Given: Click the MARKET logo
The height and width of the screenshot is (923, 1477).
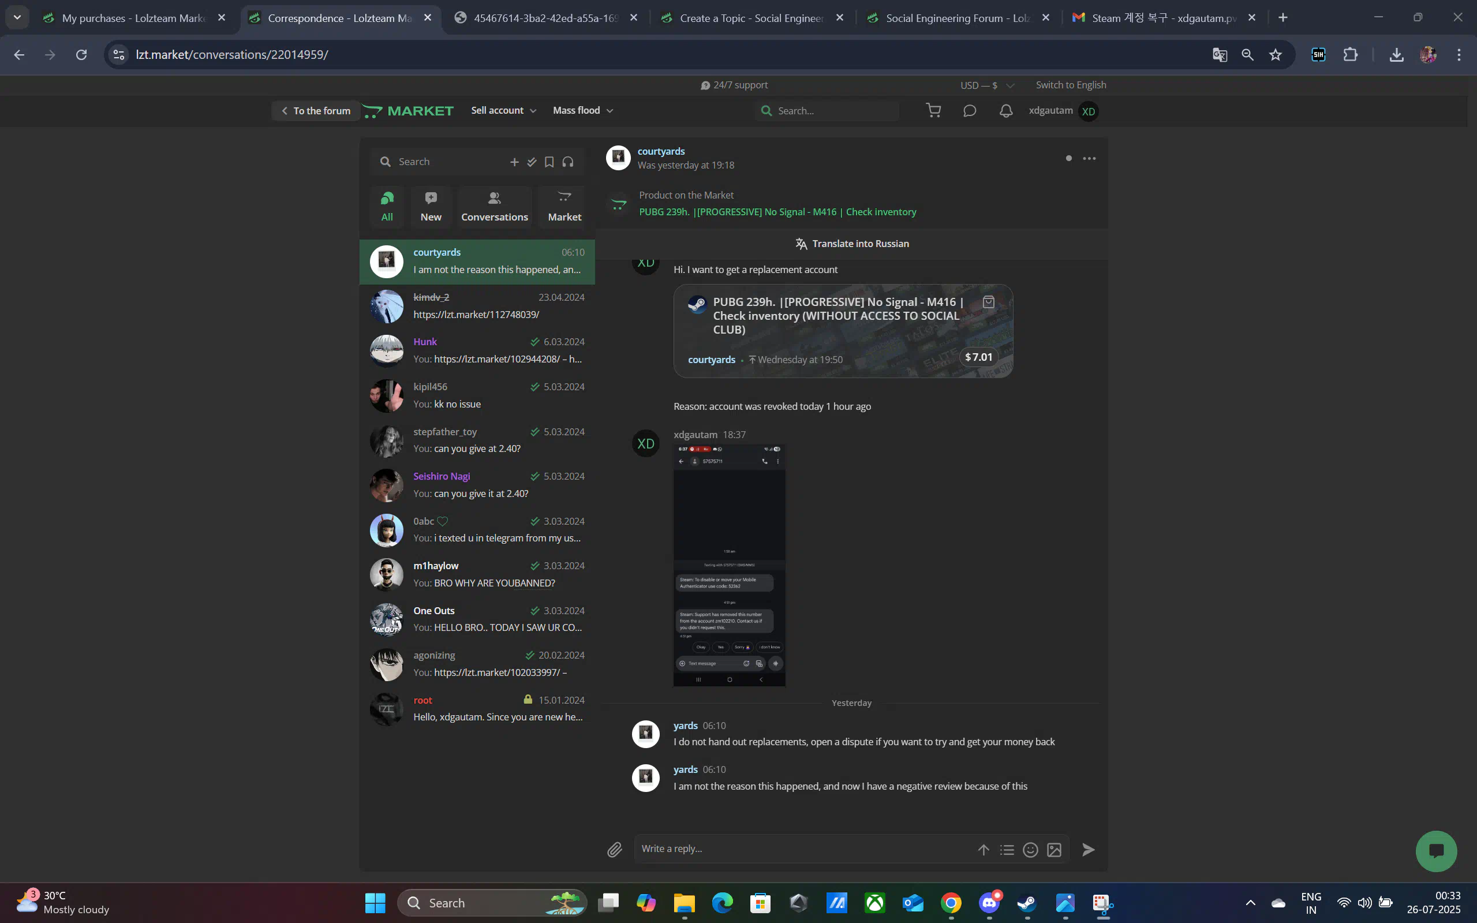Looking at the screenshot, I should point(408,111).
